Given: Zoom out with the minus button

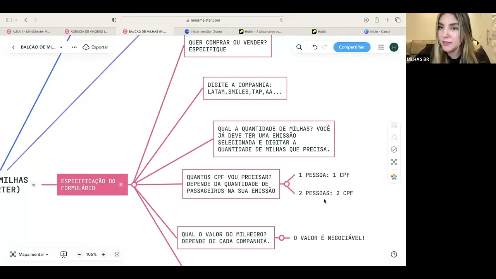Looking at the screenshot, I should coord(79,255).
